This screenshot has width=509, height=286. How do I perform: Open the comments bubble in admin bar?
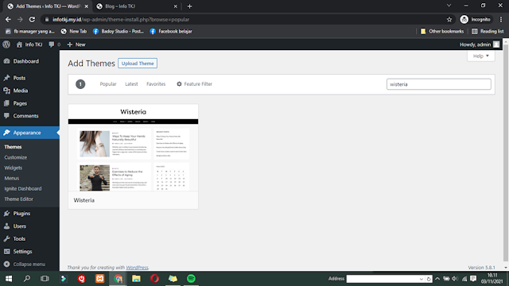[x=54, y=44]
